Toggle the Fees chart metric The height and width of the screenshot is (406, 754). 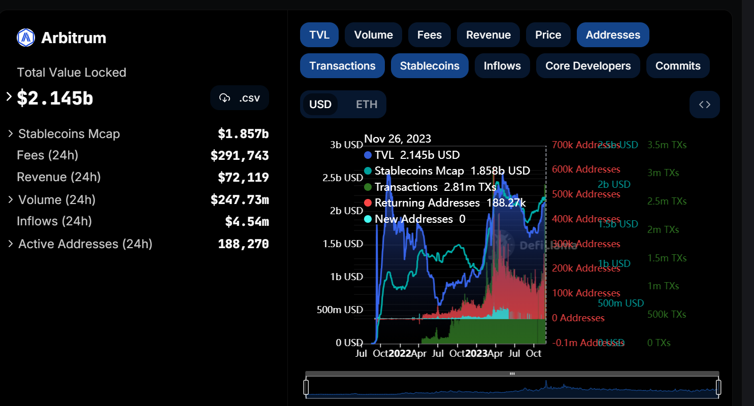(x=430, y=35)
